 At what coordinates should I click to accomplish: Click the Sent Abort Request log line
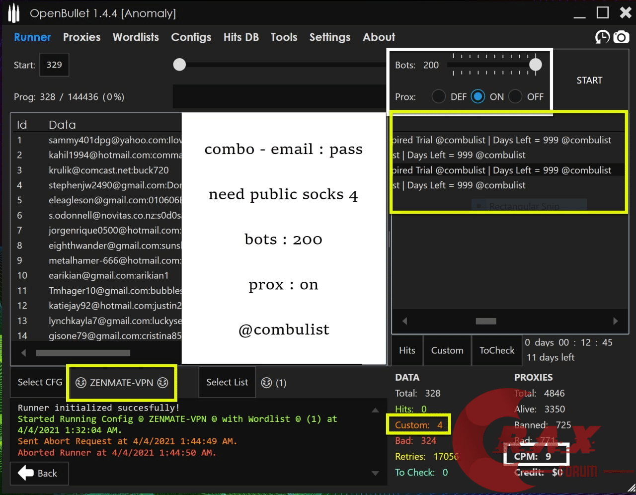[128, 441]
